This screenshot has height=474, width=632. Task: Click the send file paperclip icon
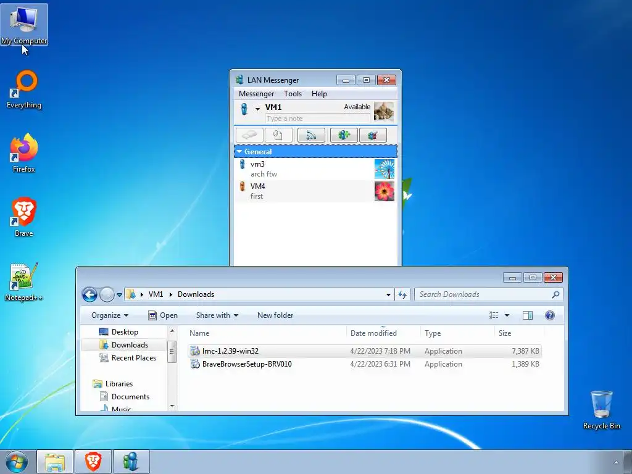tap(278, 135)
